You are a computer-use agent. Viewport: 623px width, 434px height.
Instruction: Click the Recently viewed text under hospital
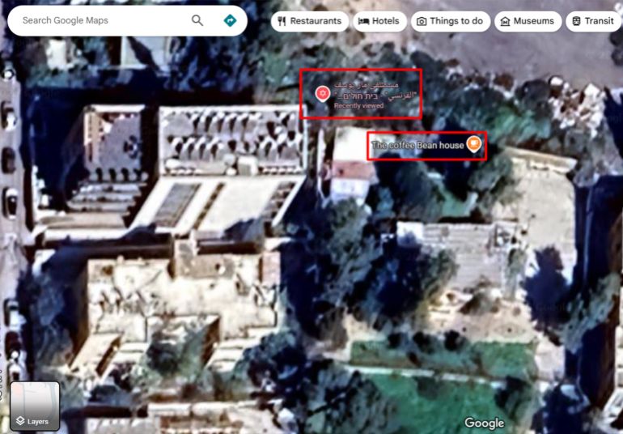coord(358,105)
